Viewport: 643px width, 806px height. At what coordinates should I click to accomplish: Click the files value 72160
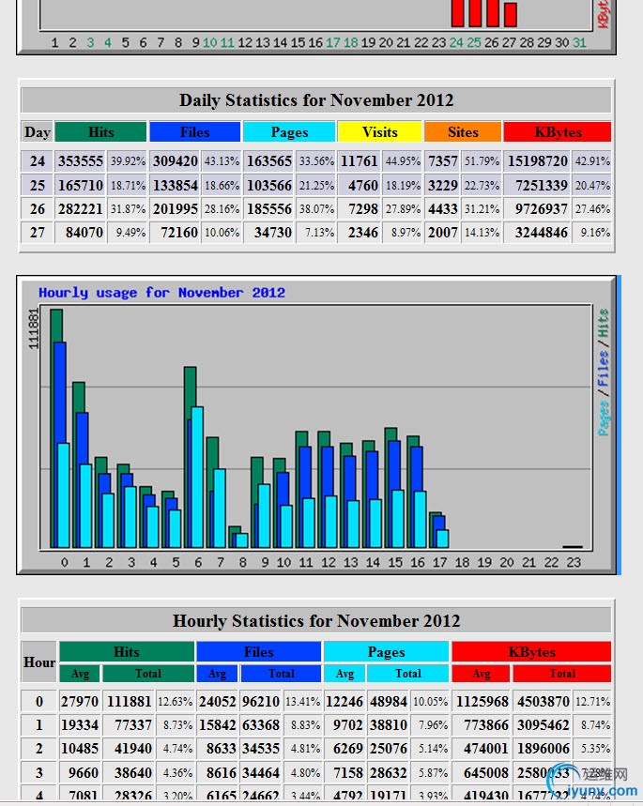[179, 233]
